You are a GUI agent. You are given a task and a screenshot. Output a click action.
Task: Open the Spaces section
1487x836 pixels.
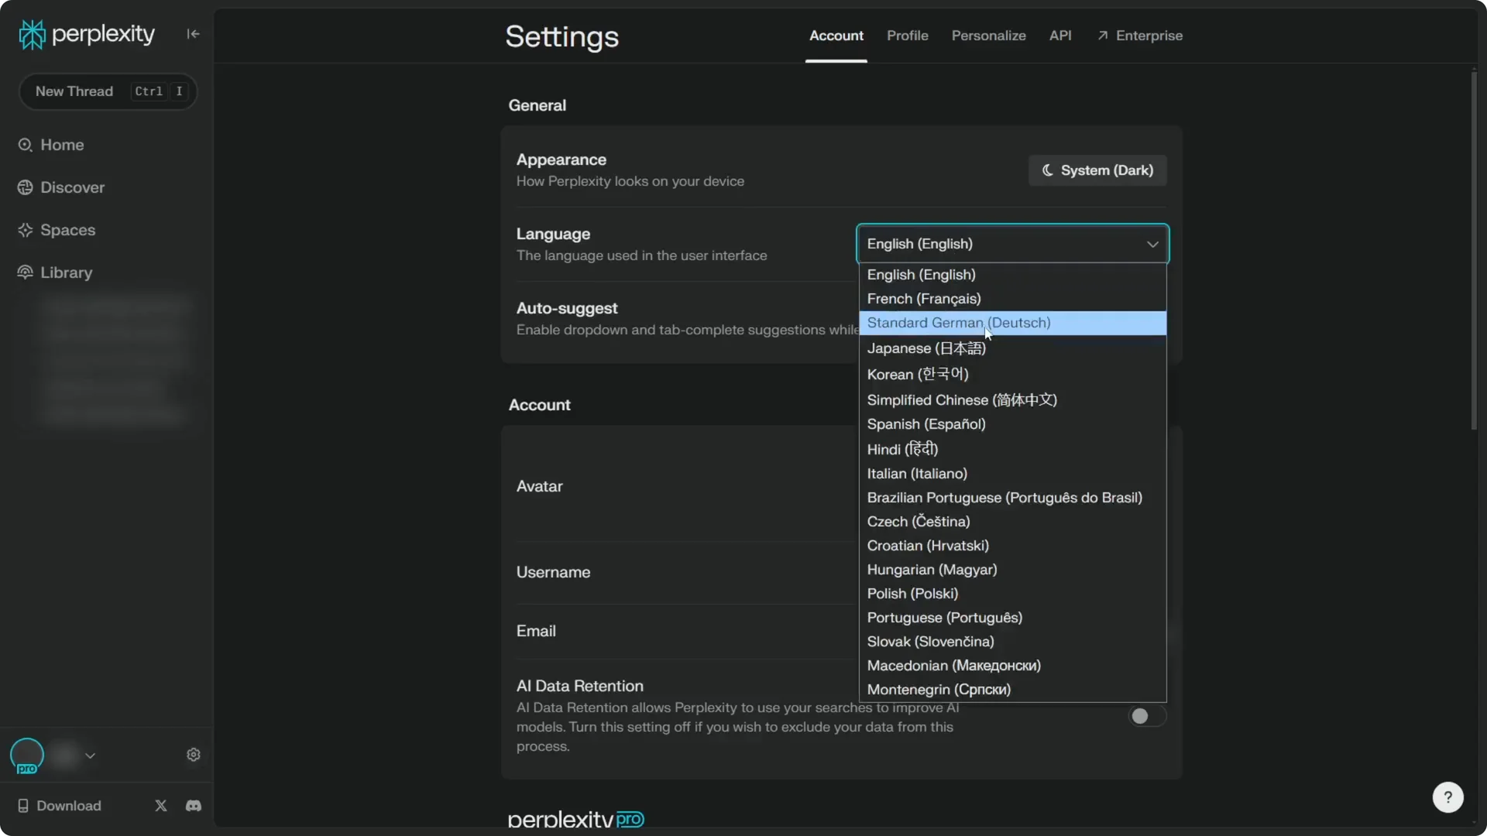point(68,230)
